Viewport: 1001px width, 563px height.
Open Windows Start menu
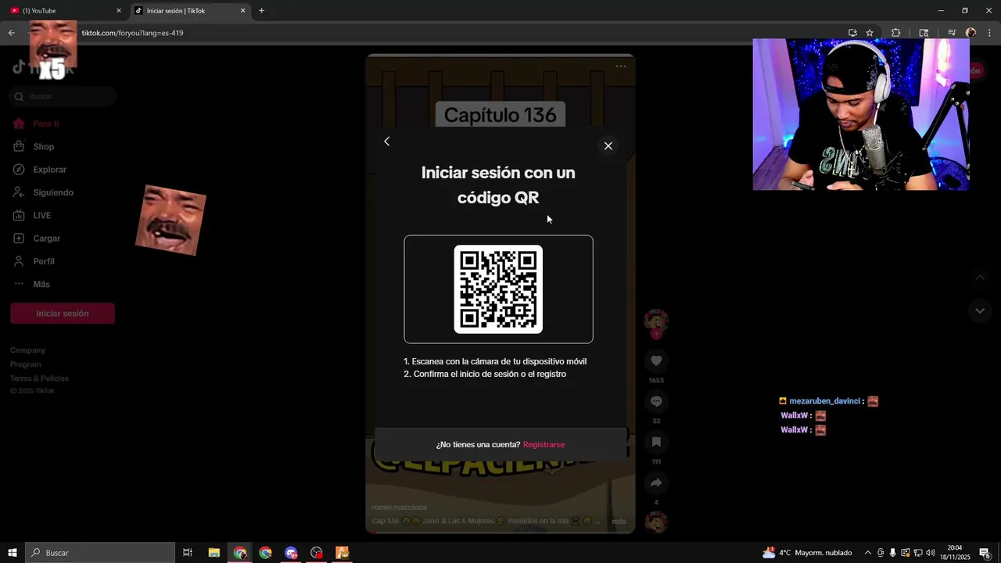(13, 553)
